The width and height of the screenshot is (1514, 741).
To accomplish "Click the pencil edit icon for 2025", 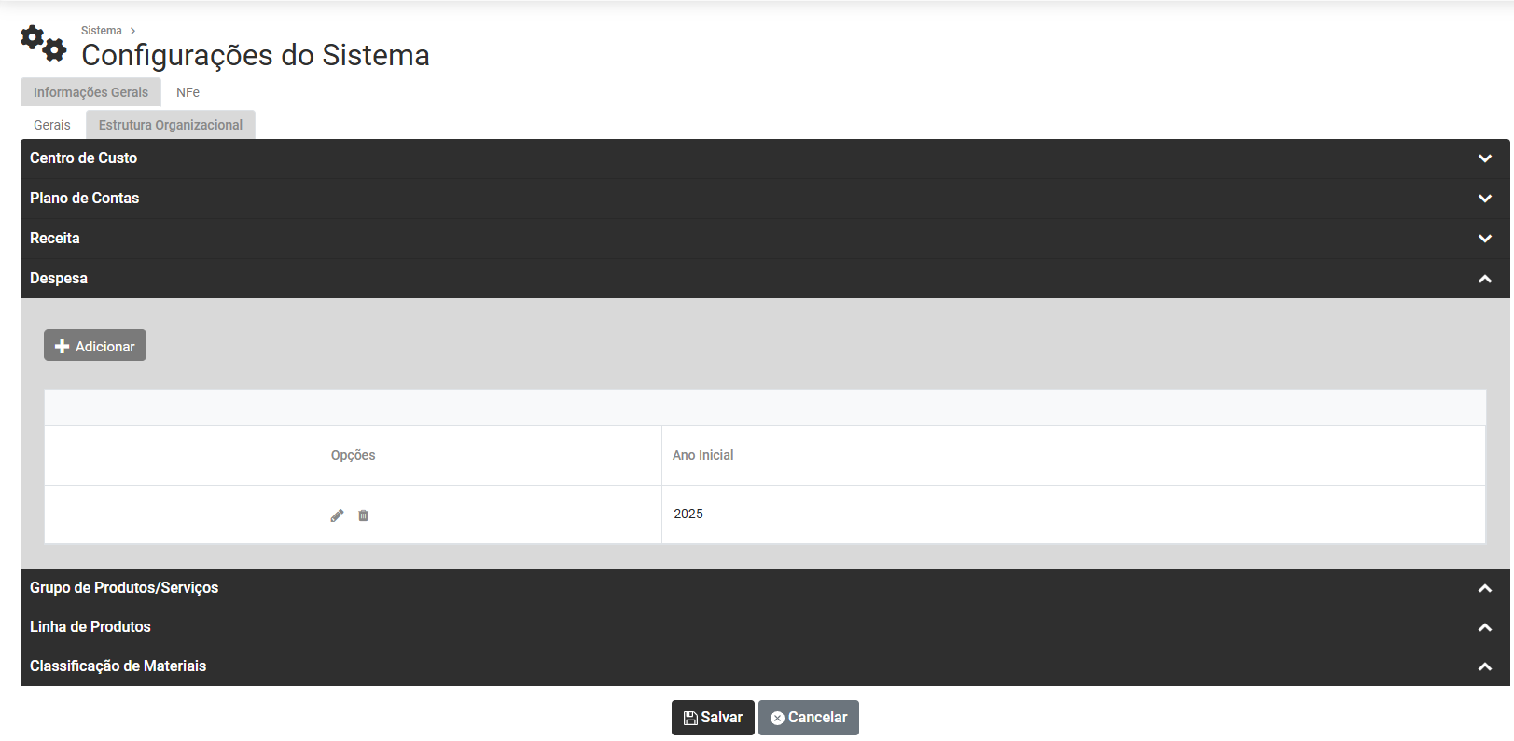I will [337, 515].
